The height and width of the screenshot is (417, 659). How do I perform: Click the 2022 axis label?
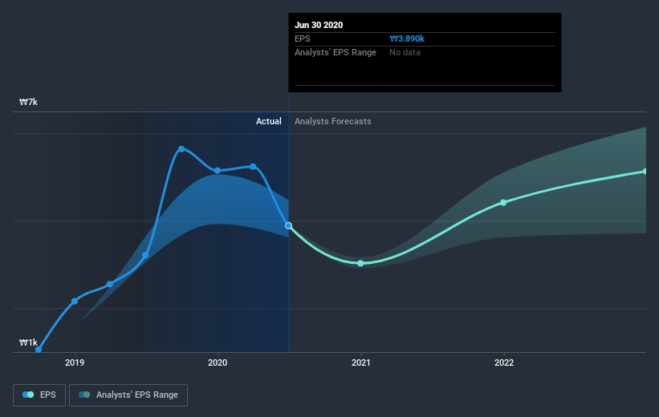tap(504, 362)
